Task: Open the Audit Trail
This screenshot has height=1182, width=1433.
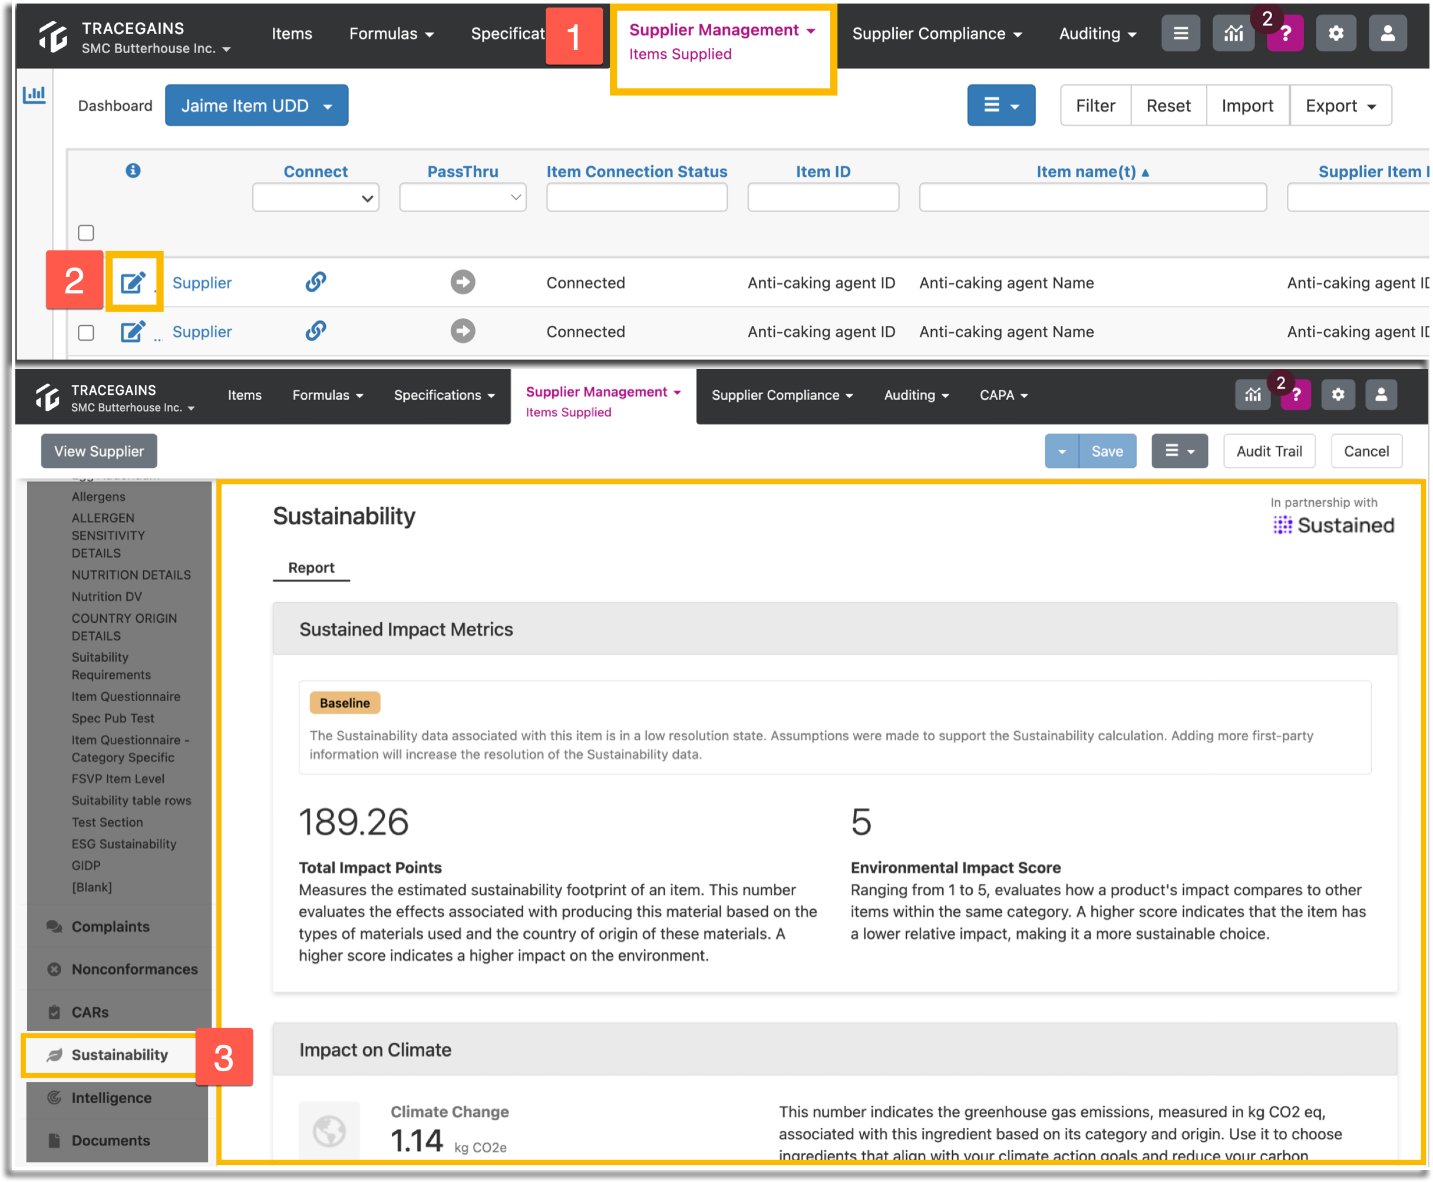Action: [x=1269, y=451]
